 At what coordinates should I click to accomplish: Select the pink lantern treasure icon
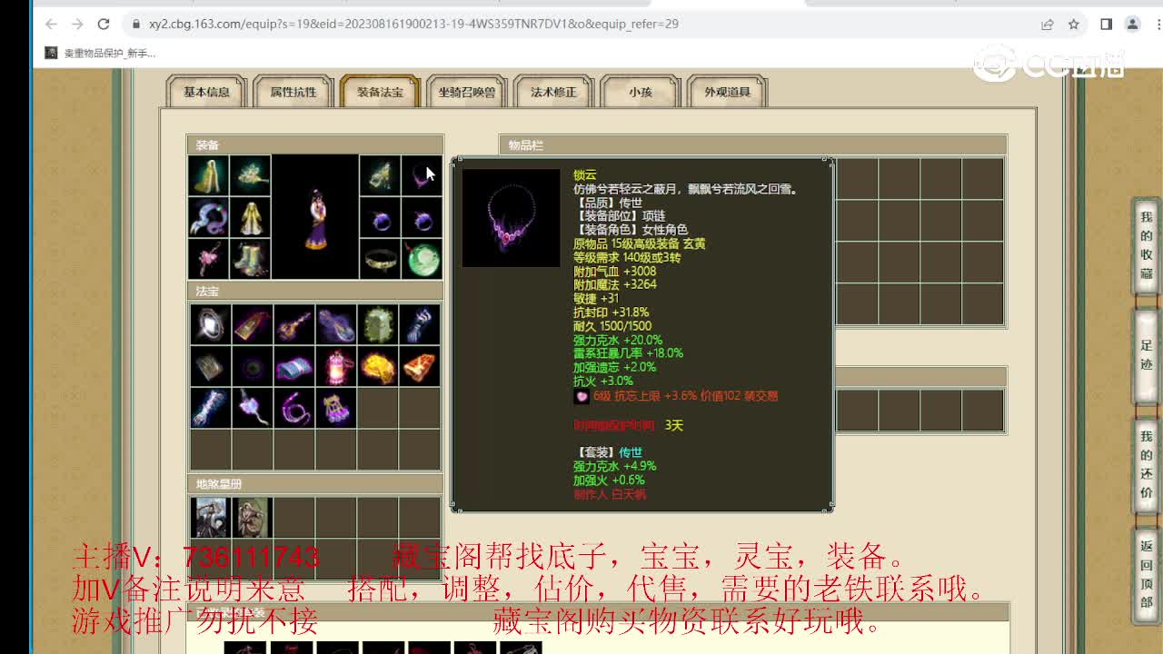coord(336,366)
